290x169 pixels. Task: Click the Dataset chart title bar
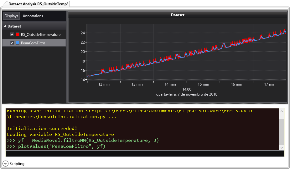tap(178, 15)
